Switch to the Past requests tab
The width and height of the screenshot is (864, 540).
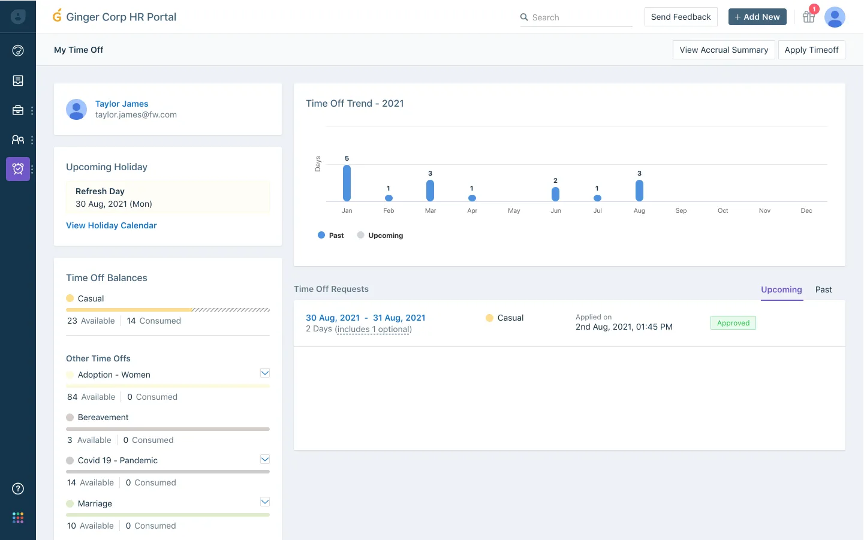(823, 289)
